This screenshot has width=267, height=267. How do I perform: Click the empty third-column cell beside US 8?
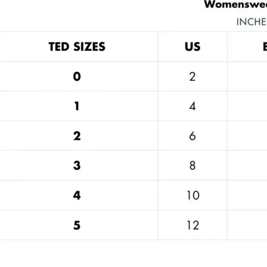[x=247, y=165]
